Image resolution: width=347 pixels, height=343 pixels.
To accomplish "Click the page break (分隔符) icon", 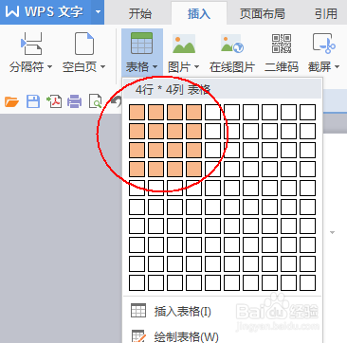I will tap(31, 44).
